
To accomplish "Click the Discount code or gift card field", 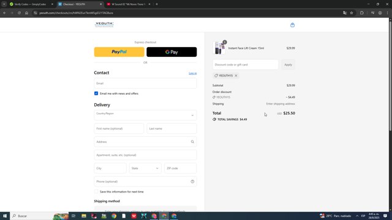I will click(246, 65).
